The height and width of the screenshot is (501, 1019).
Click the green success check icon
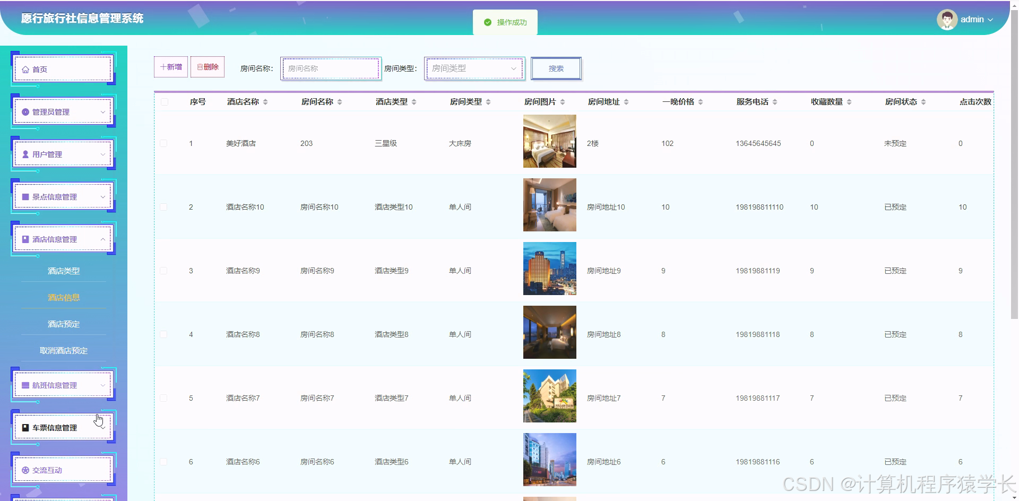(488, 22)
